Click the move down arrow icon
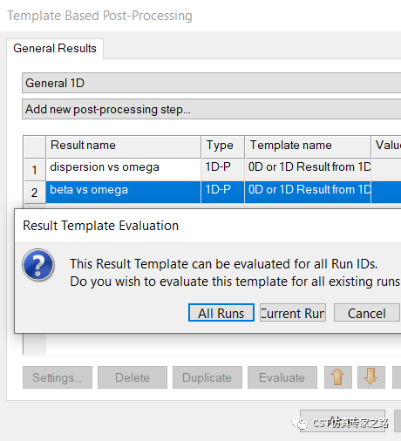Viewport: 401px width, 441px height. [371, 377]
